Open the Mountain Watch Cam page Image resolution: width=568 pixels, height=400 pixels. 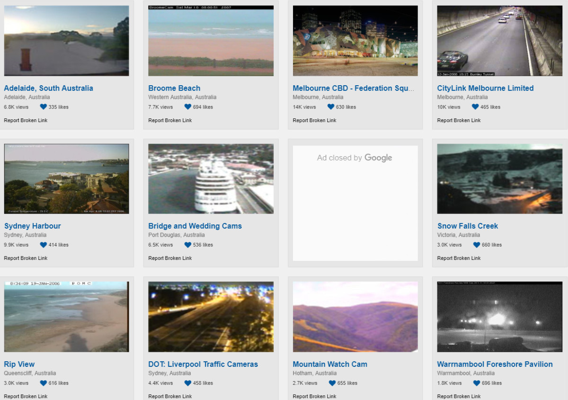coord(330,364)
